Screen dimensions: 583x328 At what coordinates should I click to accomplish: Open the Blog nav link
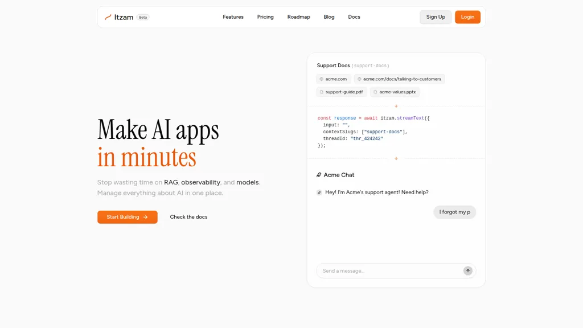329,17
